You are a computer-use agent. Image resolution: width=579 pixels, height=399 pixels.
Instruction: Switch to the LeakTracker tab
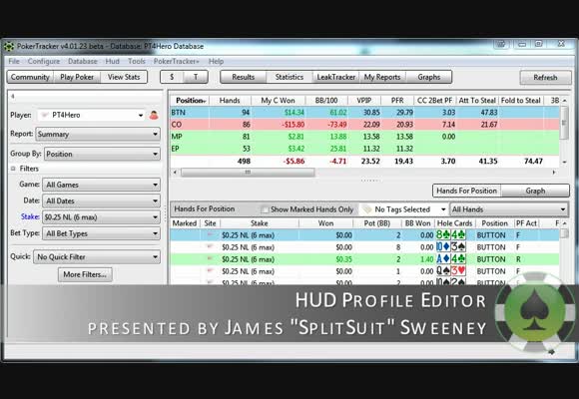(336, 77)
